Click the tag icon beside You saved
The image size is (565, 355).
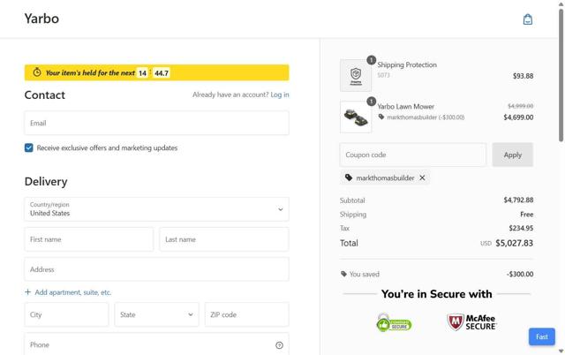(343, 274)
